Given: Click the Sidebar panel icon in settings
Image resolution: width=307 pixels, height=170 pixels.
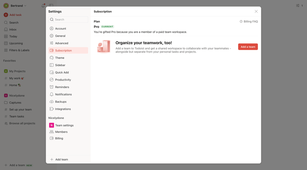Looking at the screenshot, I should (x=51, y=65).
